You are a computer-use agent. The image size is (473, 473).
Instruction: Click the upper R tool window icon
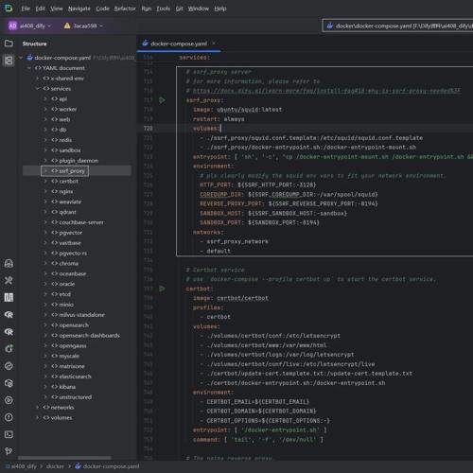pyautogui.click(x=9, y=314)
